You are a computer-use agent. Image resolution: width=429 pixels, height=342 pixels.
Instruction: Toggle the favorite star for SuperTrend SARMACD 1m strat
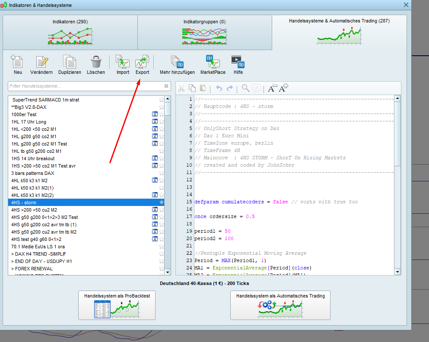point(162,100)
